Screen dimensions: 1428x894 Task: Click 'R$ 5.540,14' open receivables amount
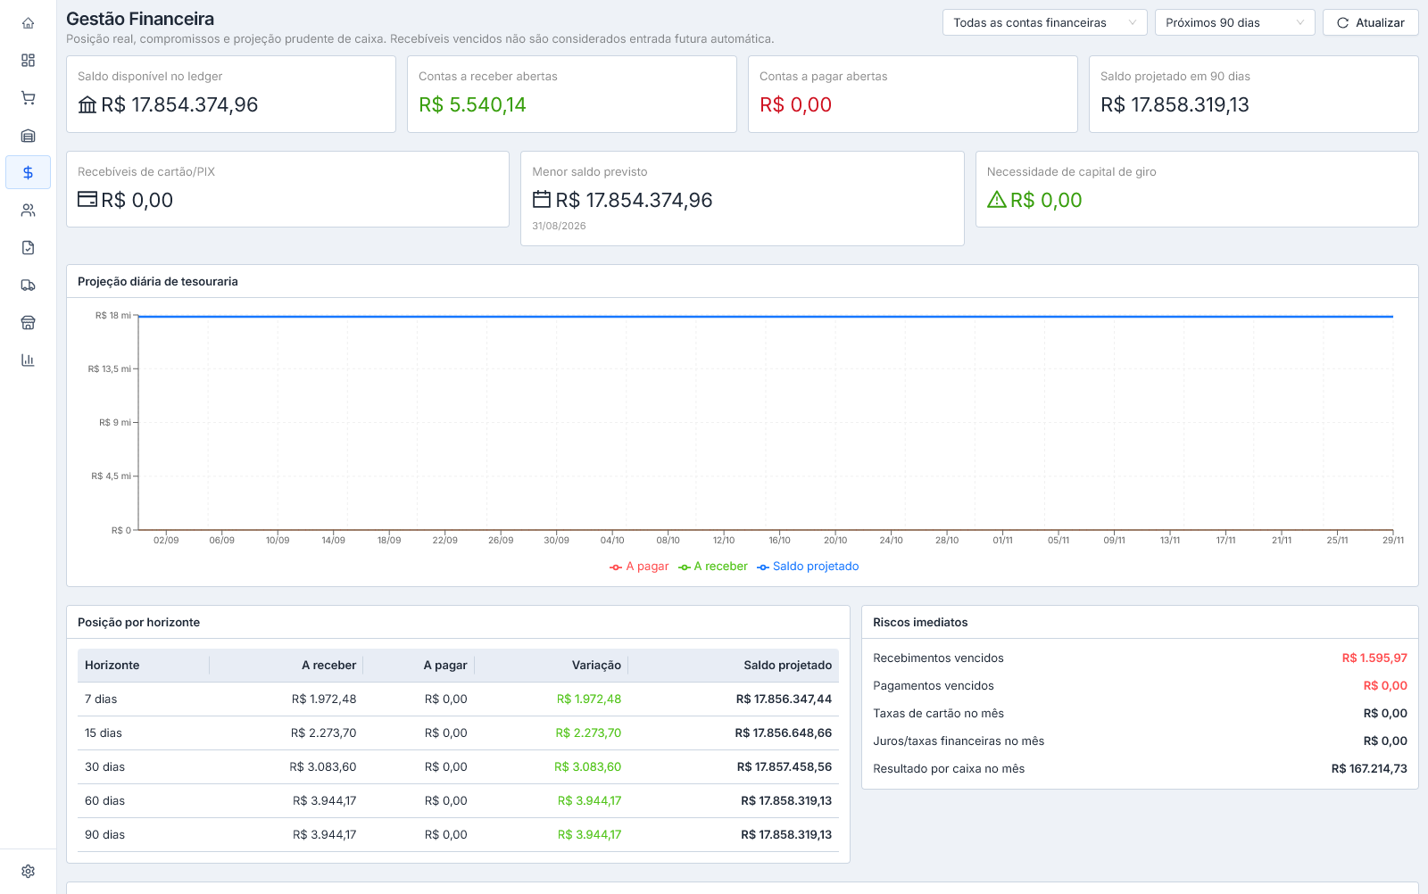point(472,105)
